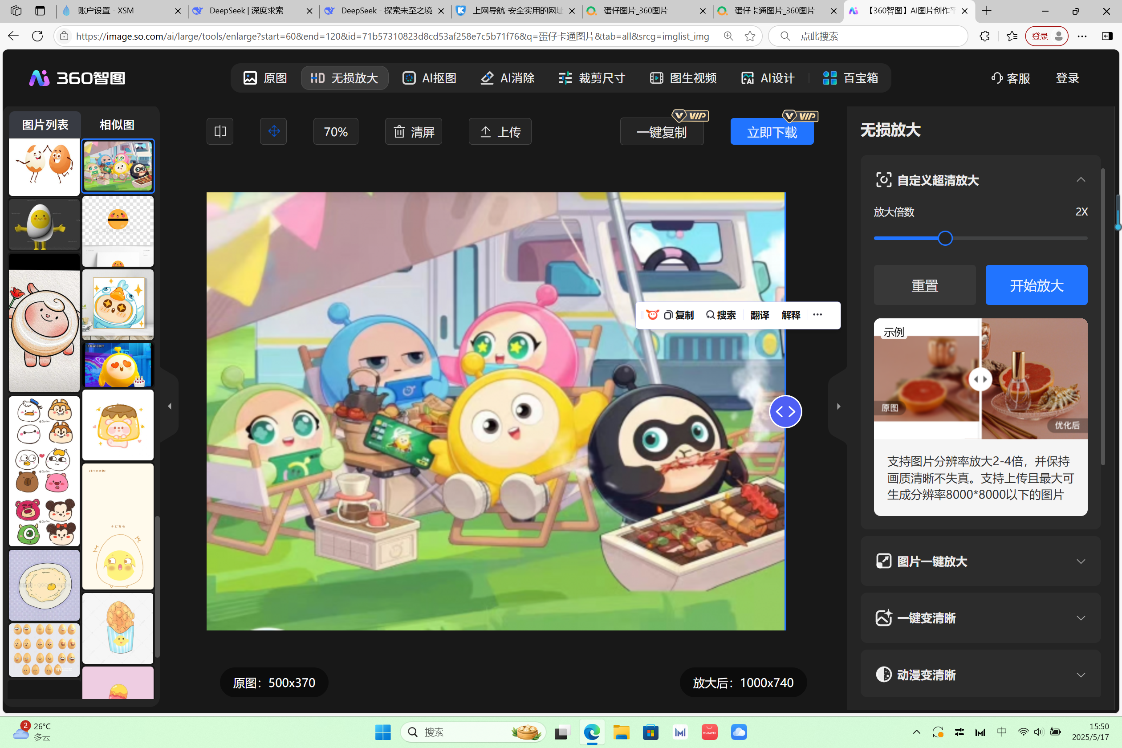The width and height of the screenshot is (1122, 748).
Task: Toggle the browser sidebar icon
Action: point(1107,36)
